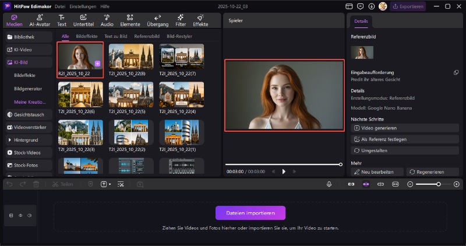Click the microphone voiceover icon in timeline

(329, 184)
